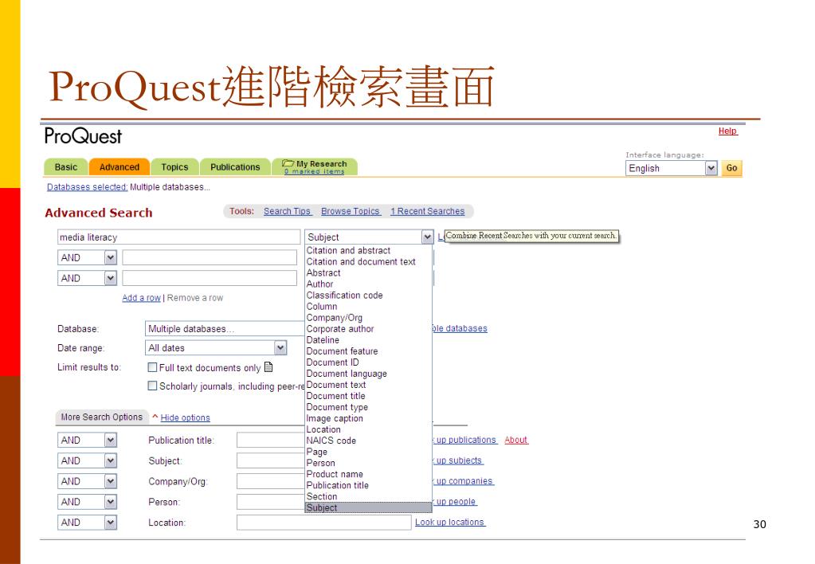The image size is (815, 564).
Task: Collapse the Subject field dropdown arrow
Action: pos(427,237)
